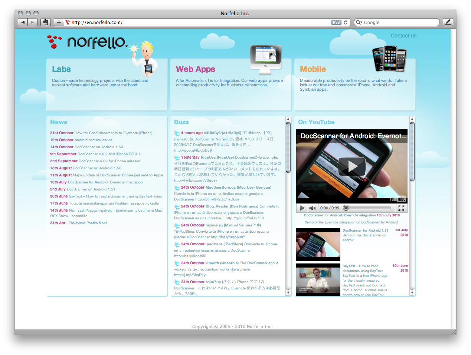The image size is (471, 355).
Task: Click the Twitter icon beside saku7up tweet
Action: 177,282
